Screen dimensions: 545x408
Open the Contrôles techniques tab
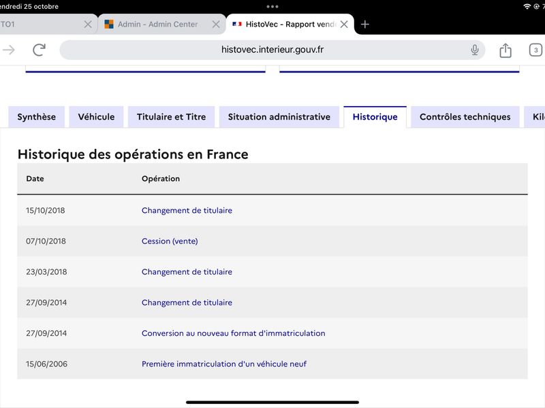click(x=465, y=117)
